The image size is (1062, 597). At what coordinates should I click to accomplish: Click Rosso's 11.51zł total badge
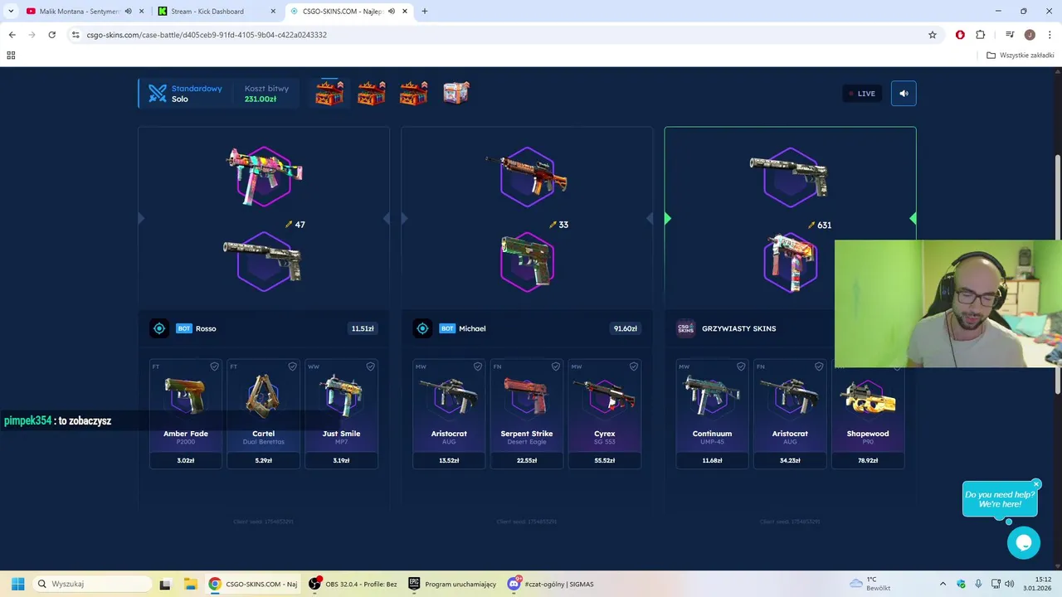click(363, 328)
